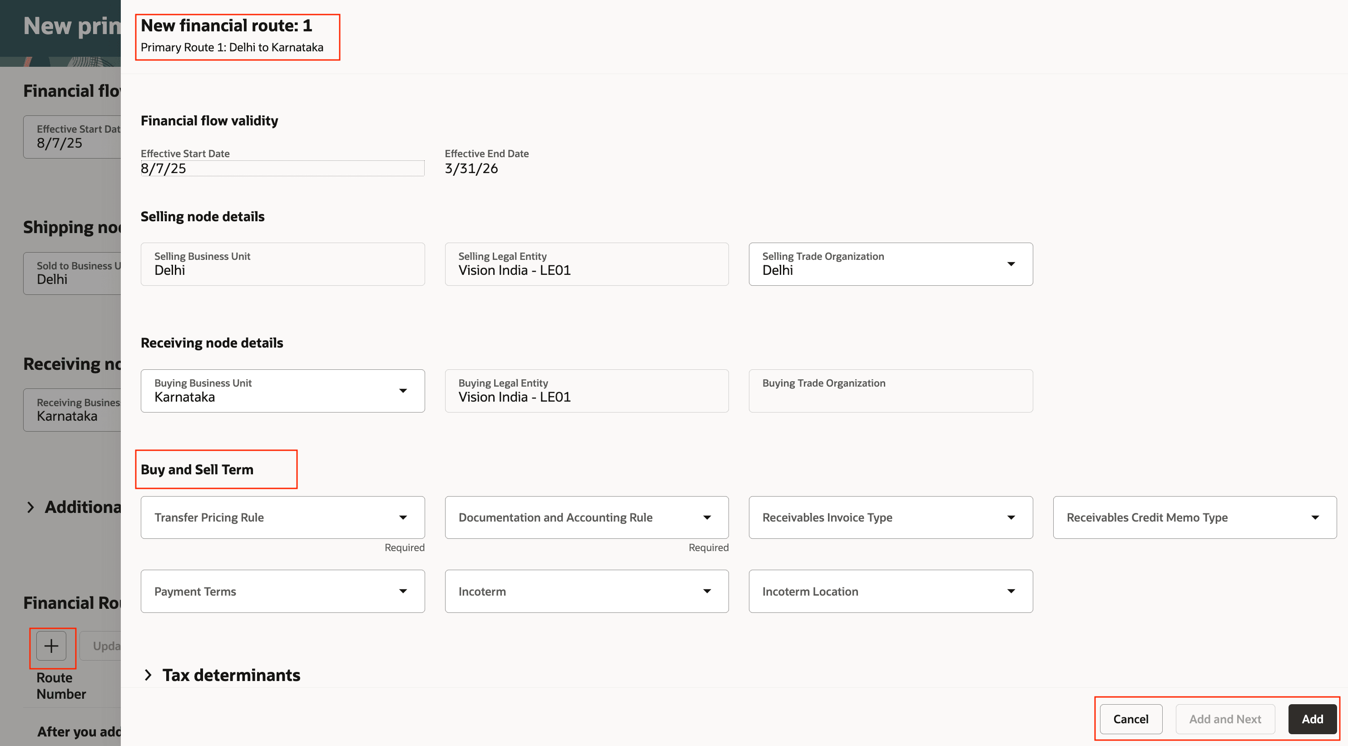Image resolution: width=1348 pixels, height=746 pixels.
Task: Click the Selling Legal Entity field
Action: tap(586, 264)
